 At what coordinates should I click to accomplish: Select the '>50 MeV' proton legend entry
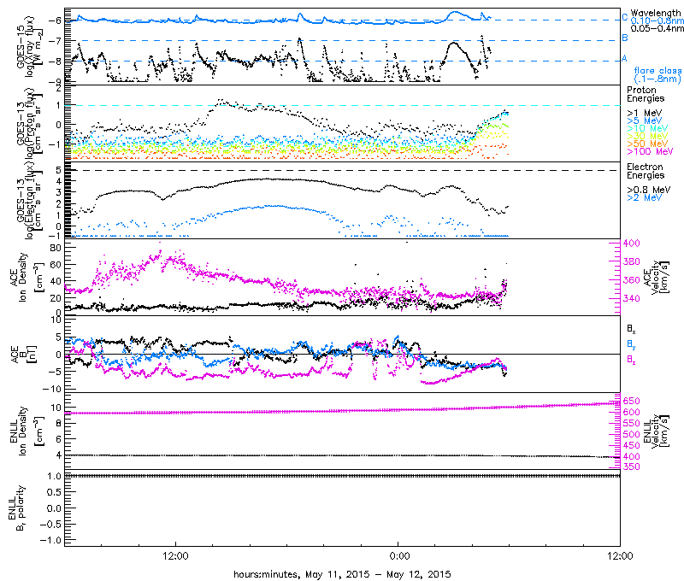tap(647, 144)
